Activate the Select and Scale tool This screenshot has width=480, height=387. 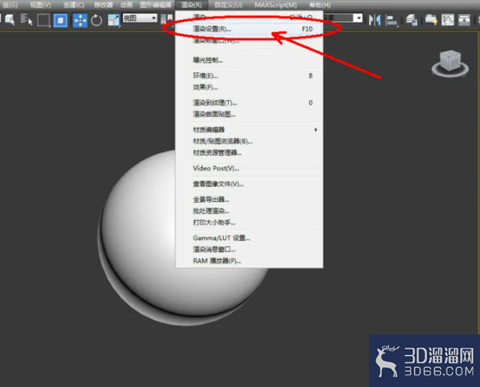(113, 21)
